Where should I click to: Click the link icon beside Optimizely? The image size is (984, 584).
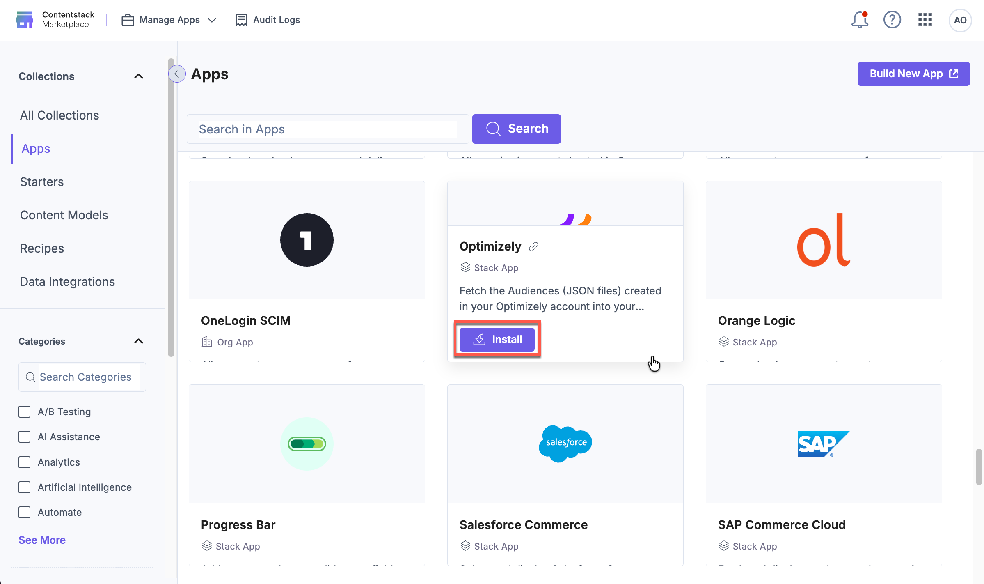tap(533, 246)
